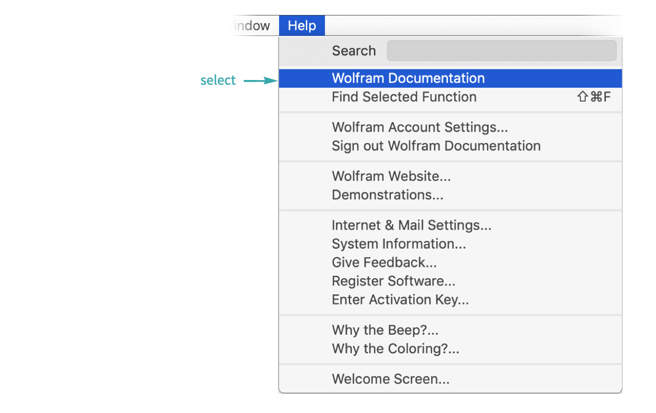Show the Welcome Screen
The image size is (656, 413).
coord(391,378)
